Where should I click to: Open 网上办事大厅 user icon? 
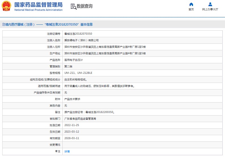[x=210, y=4]
